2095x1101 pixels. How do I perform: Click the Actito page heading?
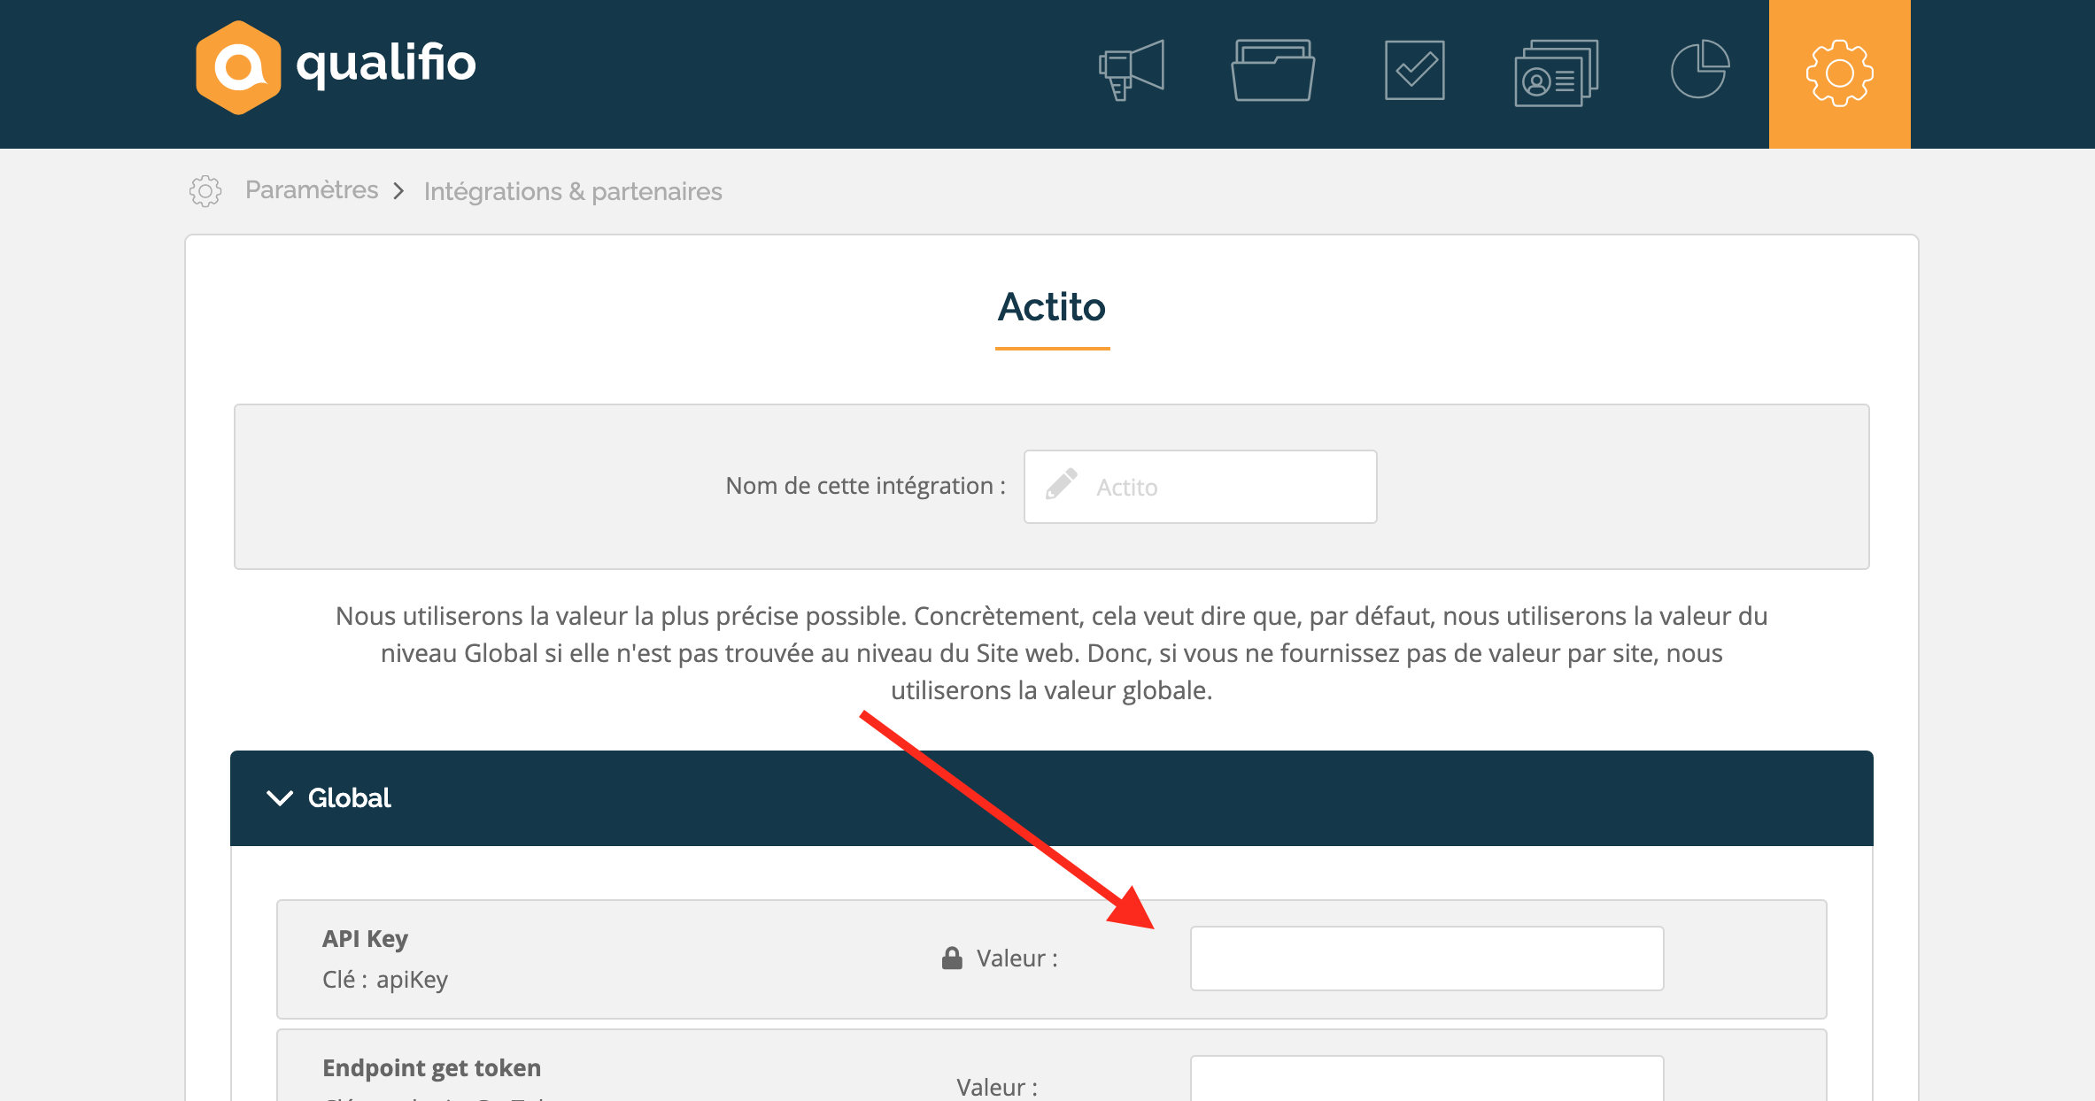click(x=1052, y=307)
